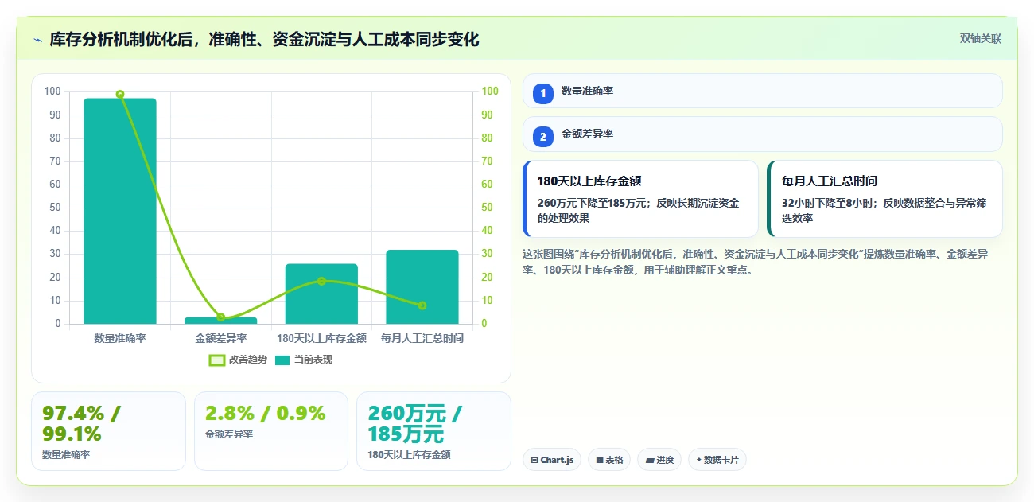
Task: Click the 每月人工汇总时间 bar in the chart
Action: point(422,286)
